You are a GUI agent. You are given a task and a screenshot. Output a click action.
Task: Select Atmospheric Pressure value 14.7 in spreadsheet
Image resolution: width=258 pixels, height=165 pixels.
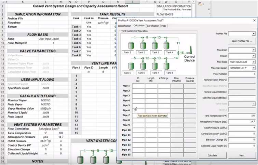pyautogui.click(x=61, y=137)
